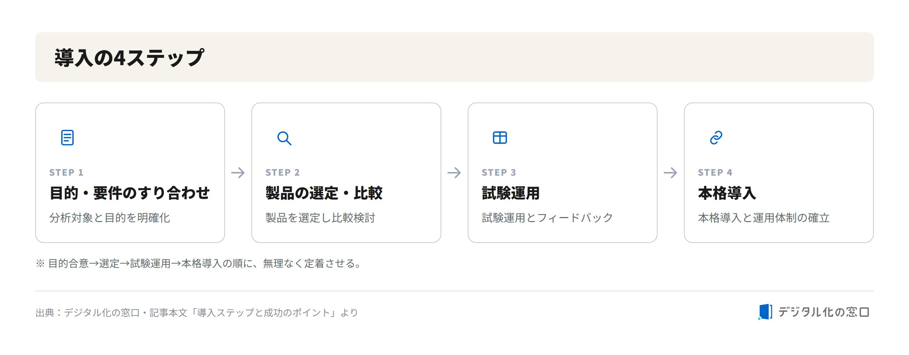Screen dimensions: 909x355
Task: Click the 試験運用 heading
Action: tap(511, 193)
